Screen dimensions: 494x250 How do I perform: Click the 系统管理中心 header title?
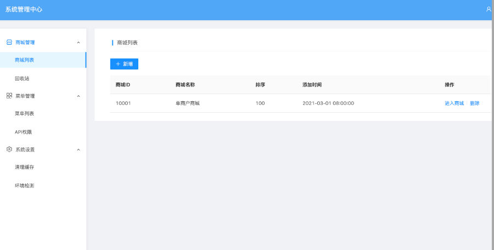click(24, 9)
